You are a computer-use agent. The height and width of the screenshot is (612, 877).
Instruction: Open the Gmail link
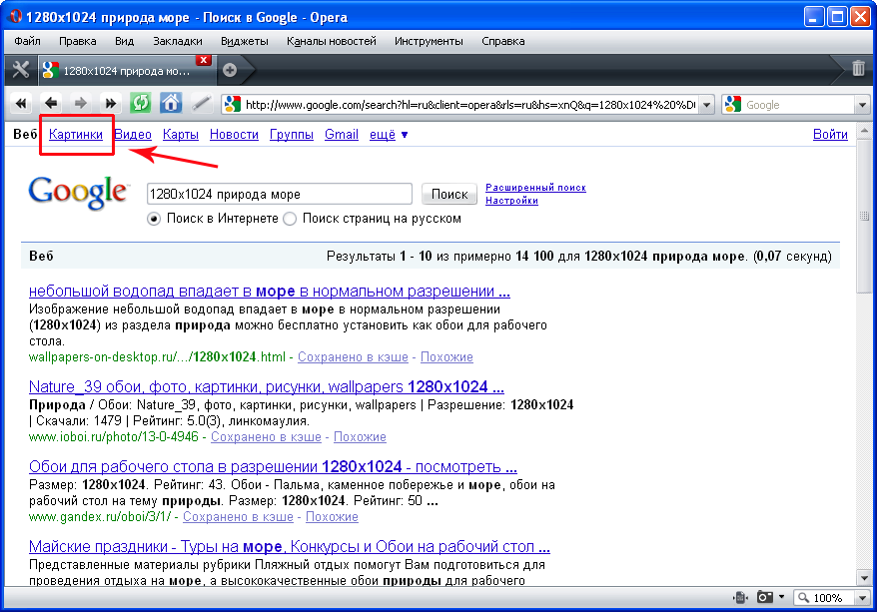click(342, 135)
